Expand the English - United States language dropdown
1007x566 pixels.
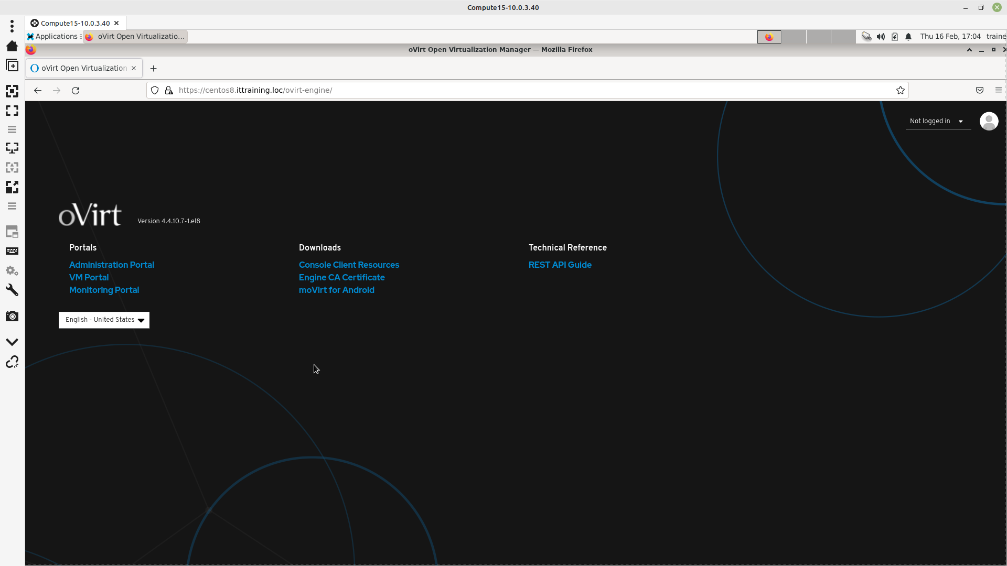(104, 320)
